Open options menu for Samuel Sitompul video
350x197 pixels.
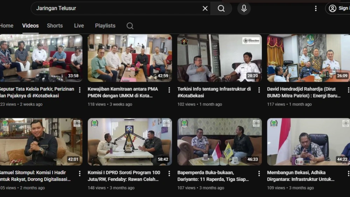80,174
